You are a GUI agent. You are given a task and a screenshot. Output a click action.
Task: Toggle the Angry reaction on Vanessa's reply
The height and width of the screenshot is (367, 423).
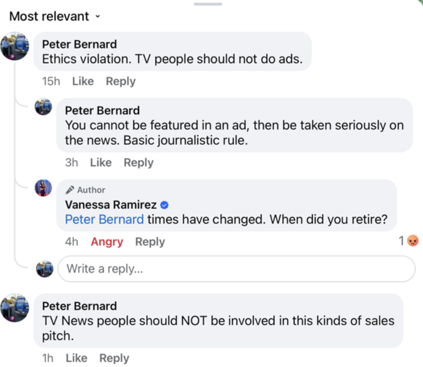click(107, 242)
